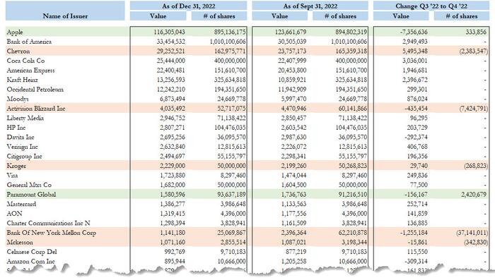The image size is (495, 278).
Task: Select Chevron's value change 5,495,348
Action: point(415,51)
